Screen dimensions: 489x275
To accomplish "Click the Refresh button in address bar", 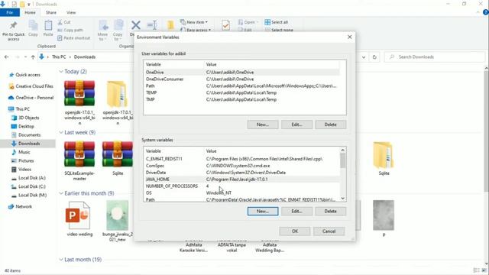I will click(x=374, y=57).
